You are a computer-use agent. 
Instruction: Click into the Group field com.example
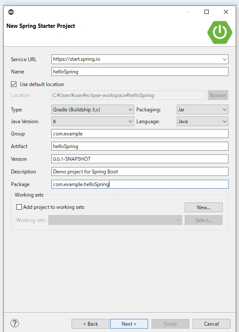tap(140, 134)
